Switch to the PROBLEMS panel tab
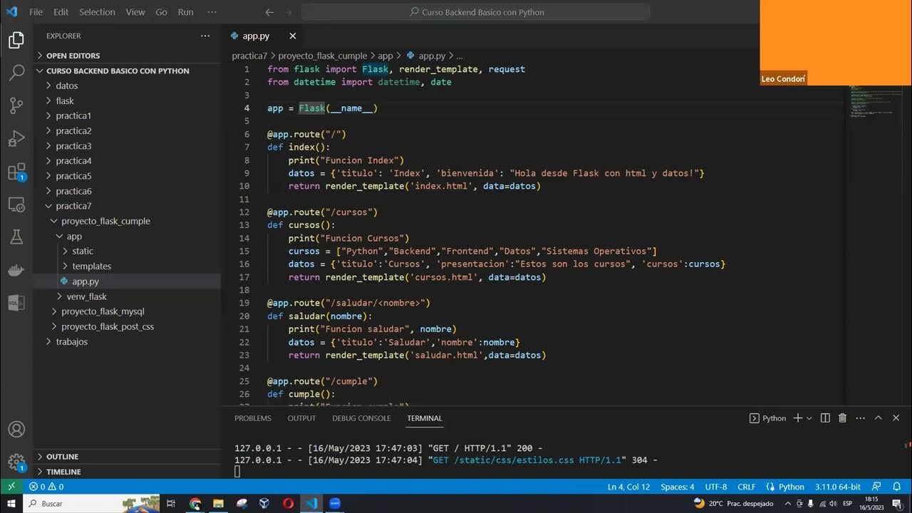This screenshot has width=912, height=513. coord(253,418)
